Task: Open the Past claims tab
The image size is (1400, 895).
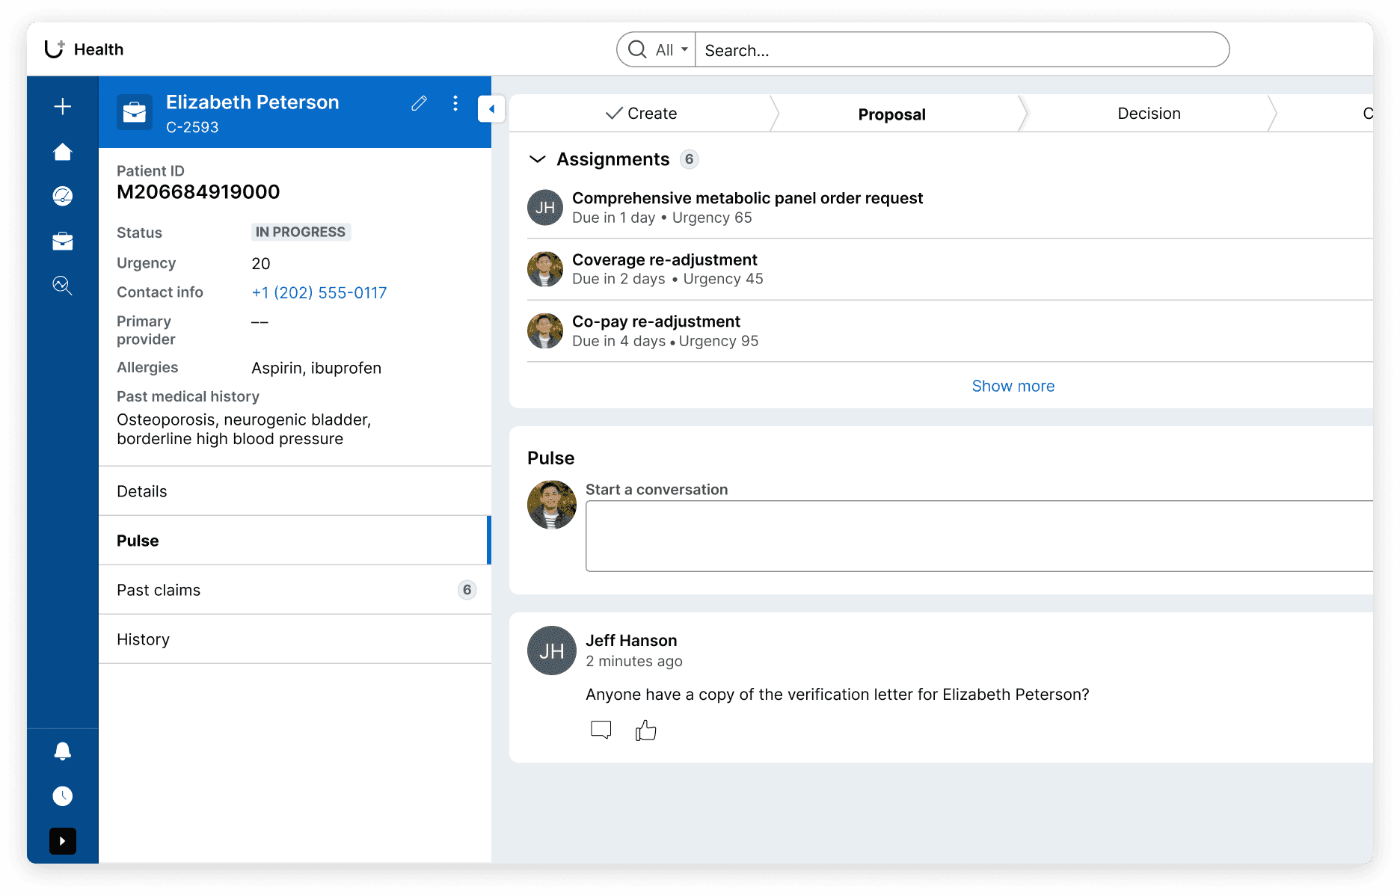Action: tap(295, 590)
